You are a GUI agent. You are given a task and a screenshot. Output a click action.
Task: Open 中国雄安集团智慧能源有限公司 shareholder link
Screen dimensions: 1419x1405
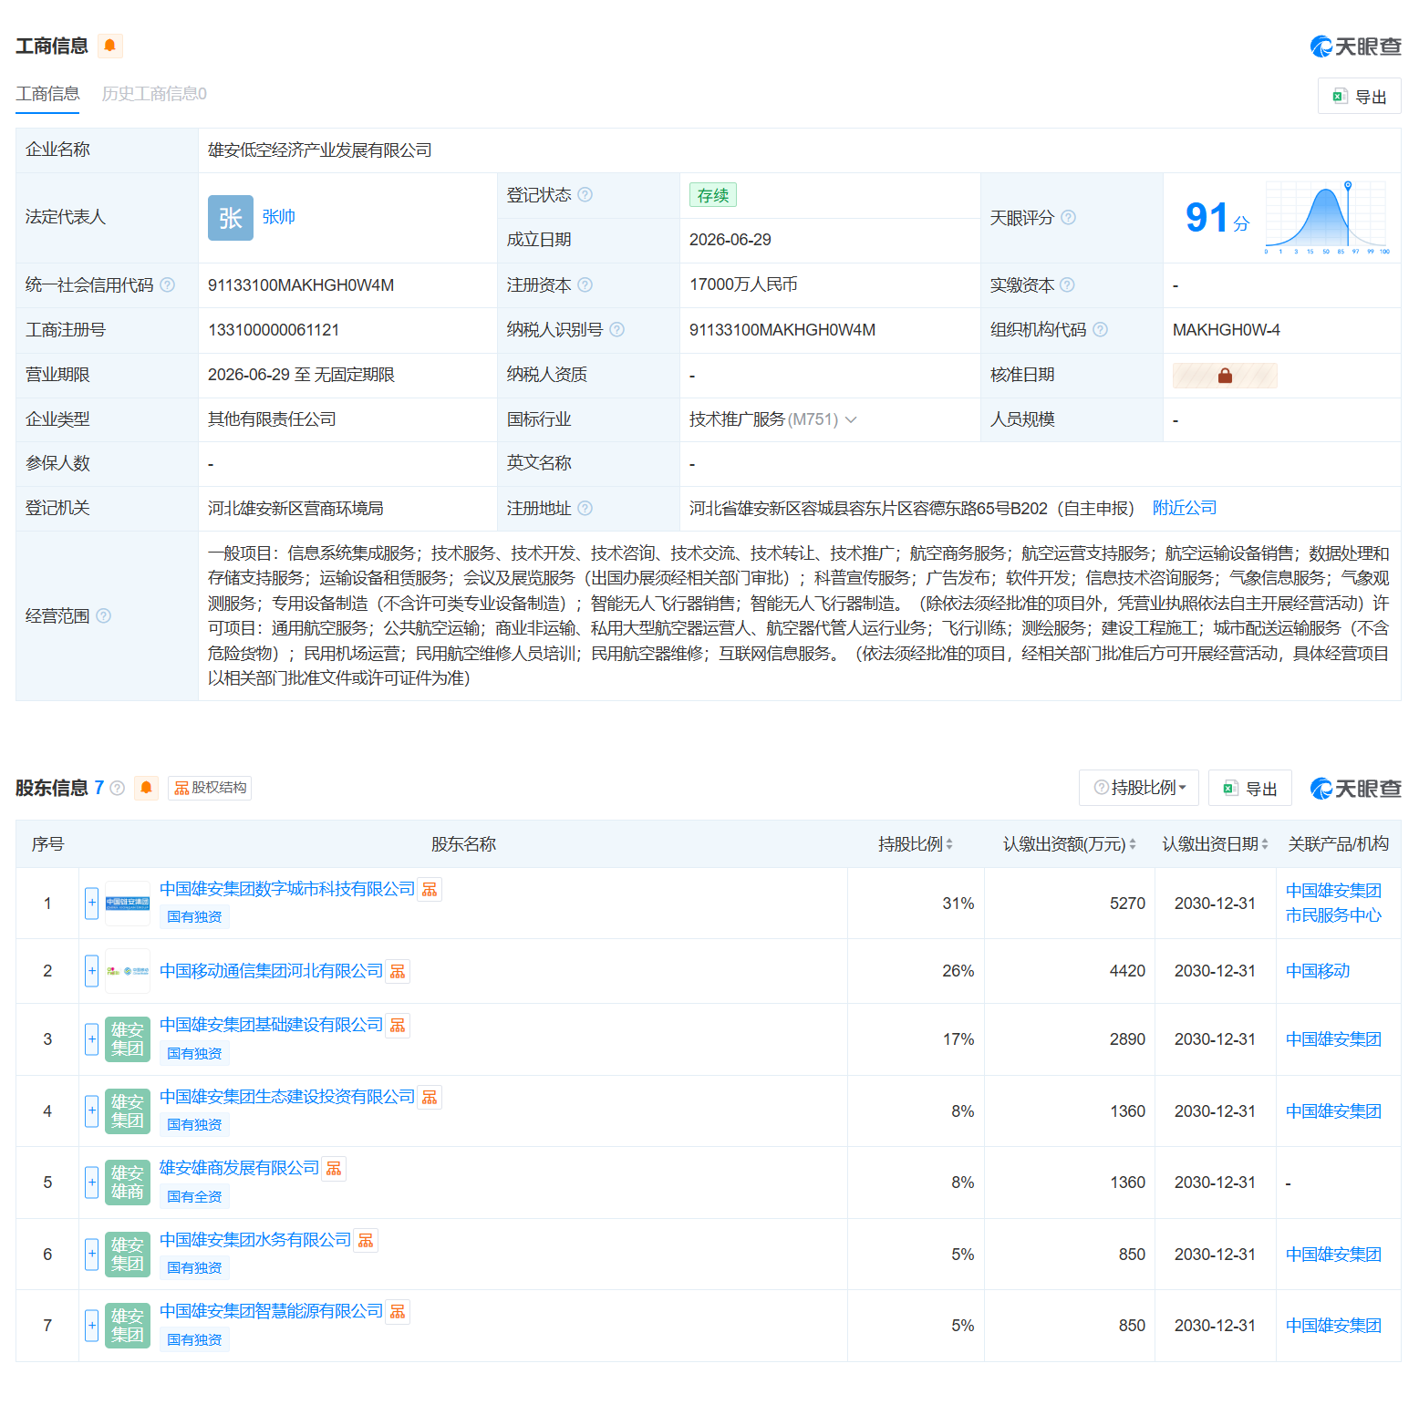click(272, 1311)
